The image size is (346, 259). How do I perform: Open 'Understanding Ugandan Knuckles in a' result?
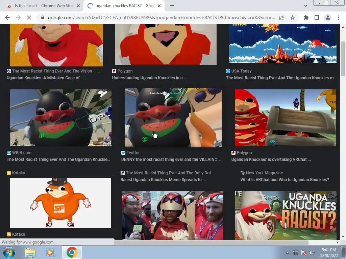150,78
